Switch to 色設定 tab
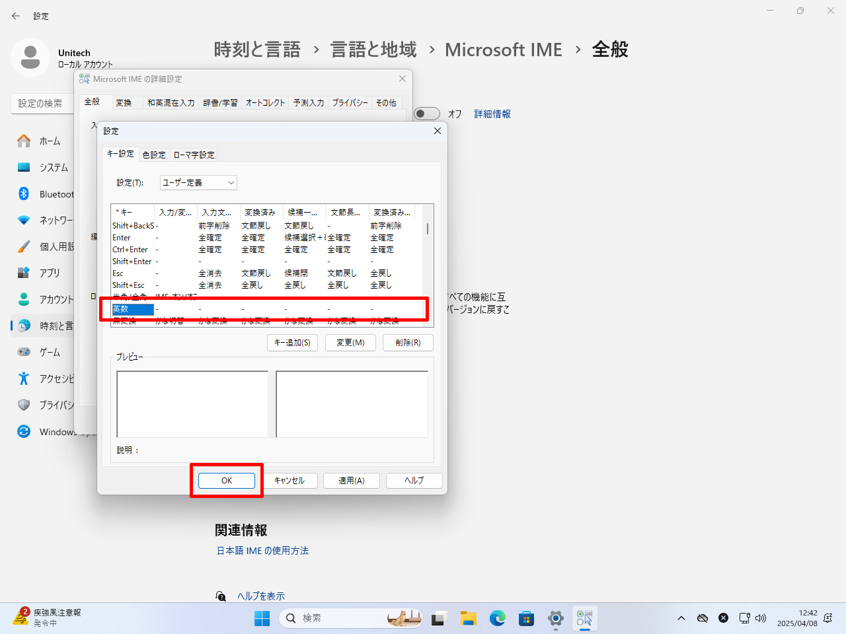This screenshot has height=634, width=846. (154, 155)
